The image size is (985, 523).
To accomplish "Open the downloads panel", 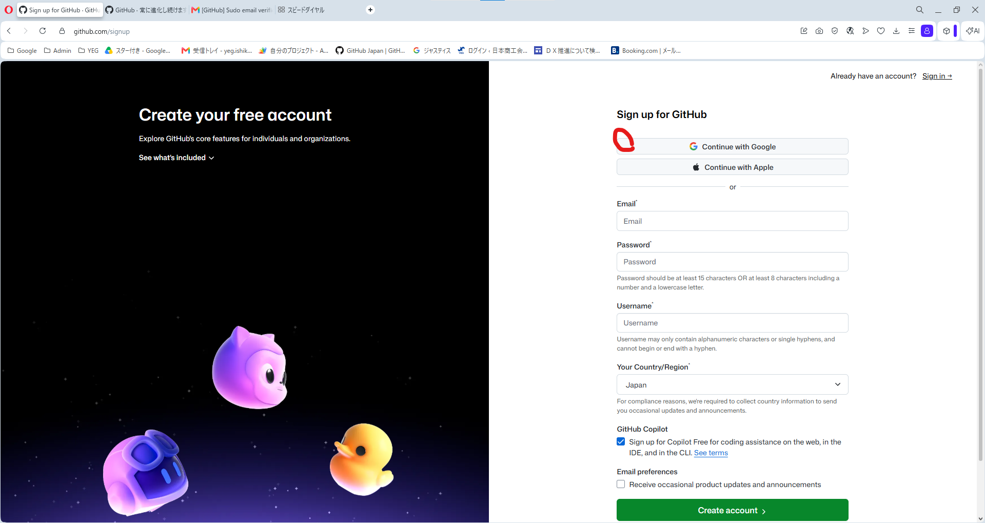I will click(896, 31).
